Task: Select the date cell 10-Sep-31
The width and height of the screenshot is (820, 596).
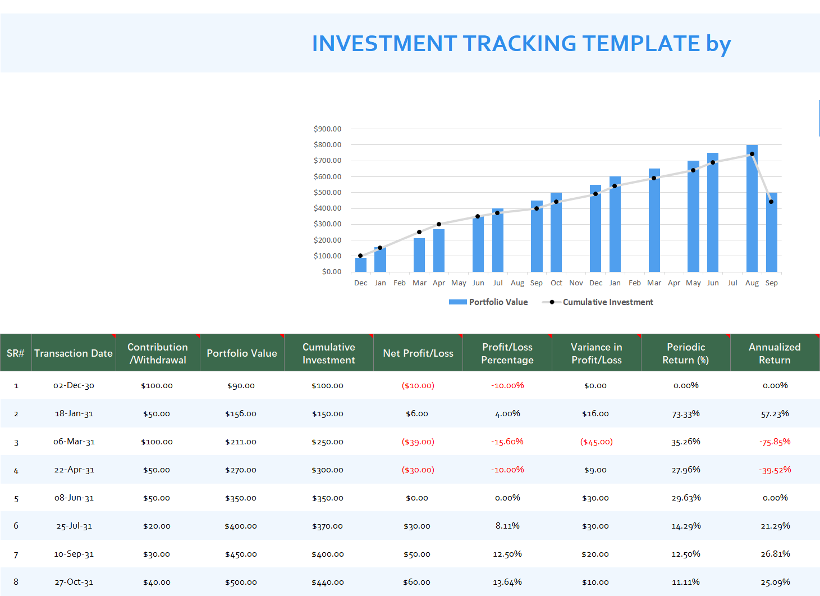Action: click(x=74, y=554)
